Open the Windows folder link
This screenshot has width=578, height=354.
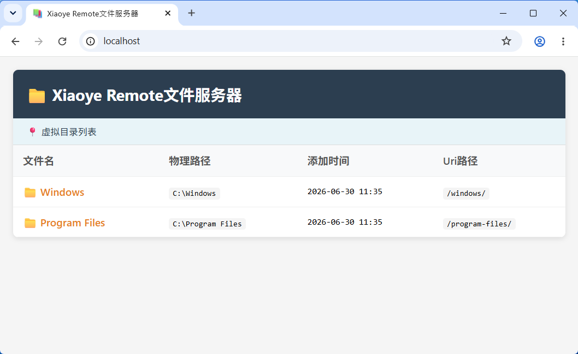pyautogui.click(x=62, y=192)
